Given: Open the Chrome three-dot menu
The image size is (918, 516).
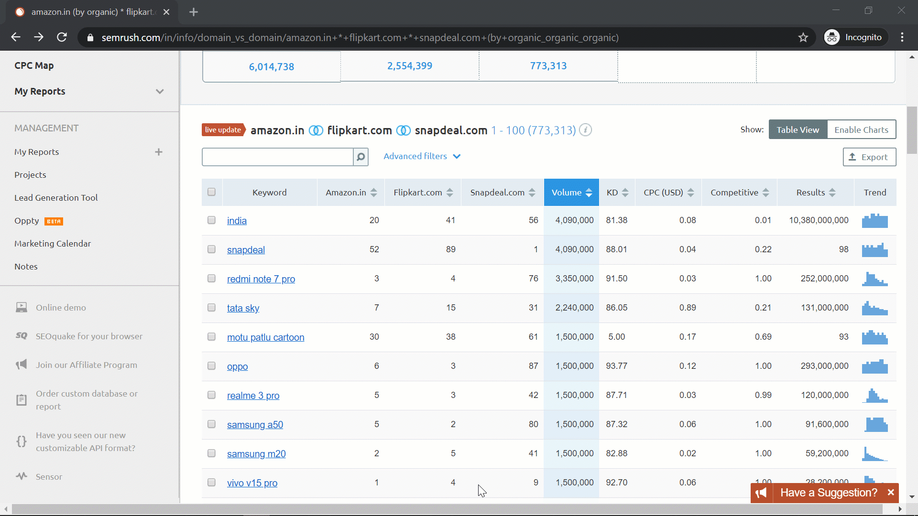Looking at the screenshot, I should point(902,37).
